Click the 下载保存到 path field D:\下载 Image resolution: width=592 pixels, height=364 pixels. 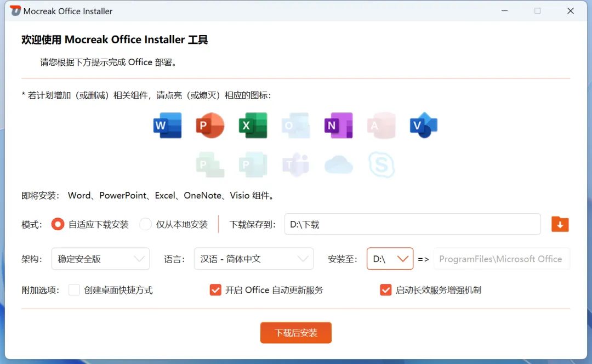413,224
